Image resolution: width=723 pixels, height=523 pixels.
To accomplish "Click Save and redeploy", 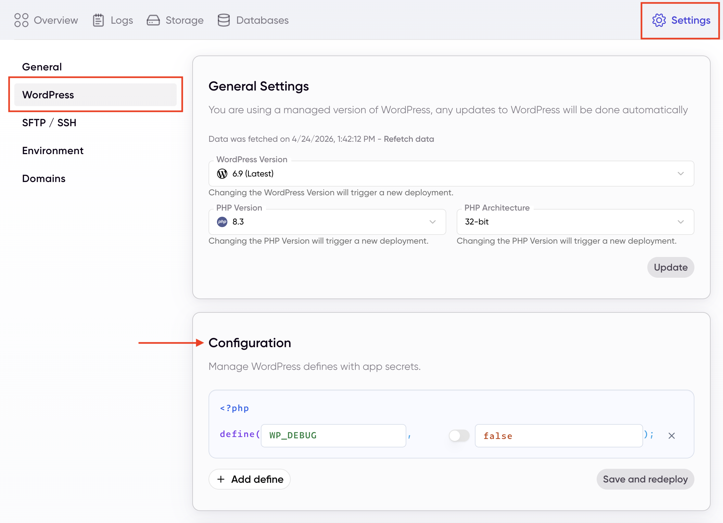I will point(645,479).
